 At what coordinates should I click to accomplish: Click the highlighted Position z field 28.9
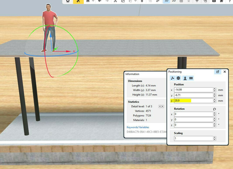pos(194,101)
